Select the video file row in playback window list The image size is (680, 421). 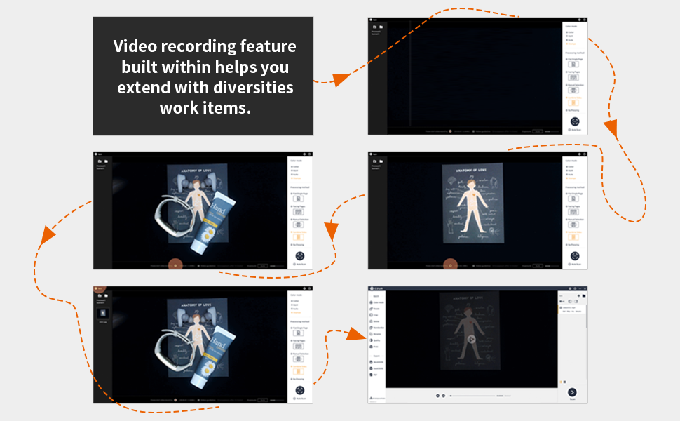click(x=571, y=309)
